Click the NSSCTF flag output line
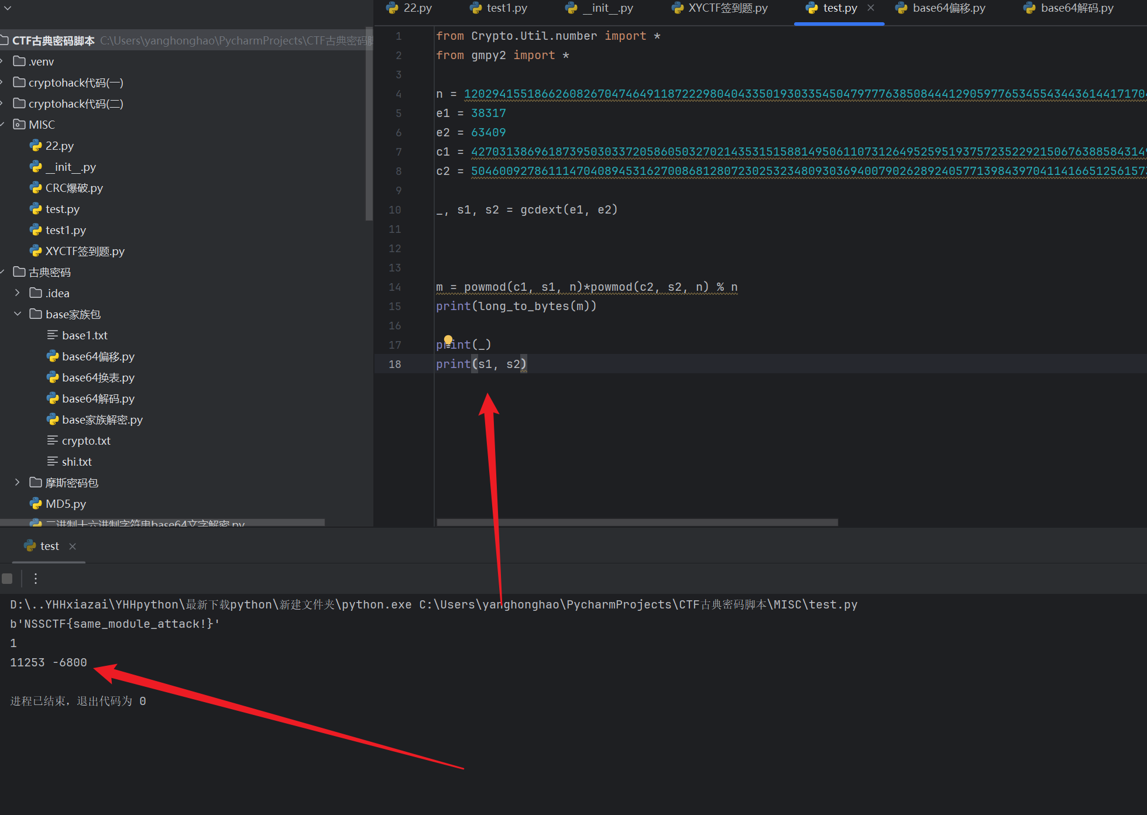The width and height of the screenshot is (1147, 815). [115, 624]
